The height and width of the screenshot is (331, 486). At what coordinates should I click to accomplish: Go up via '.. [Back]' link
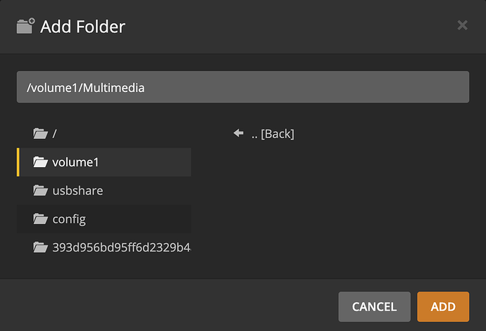[273, 134]
